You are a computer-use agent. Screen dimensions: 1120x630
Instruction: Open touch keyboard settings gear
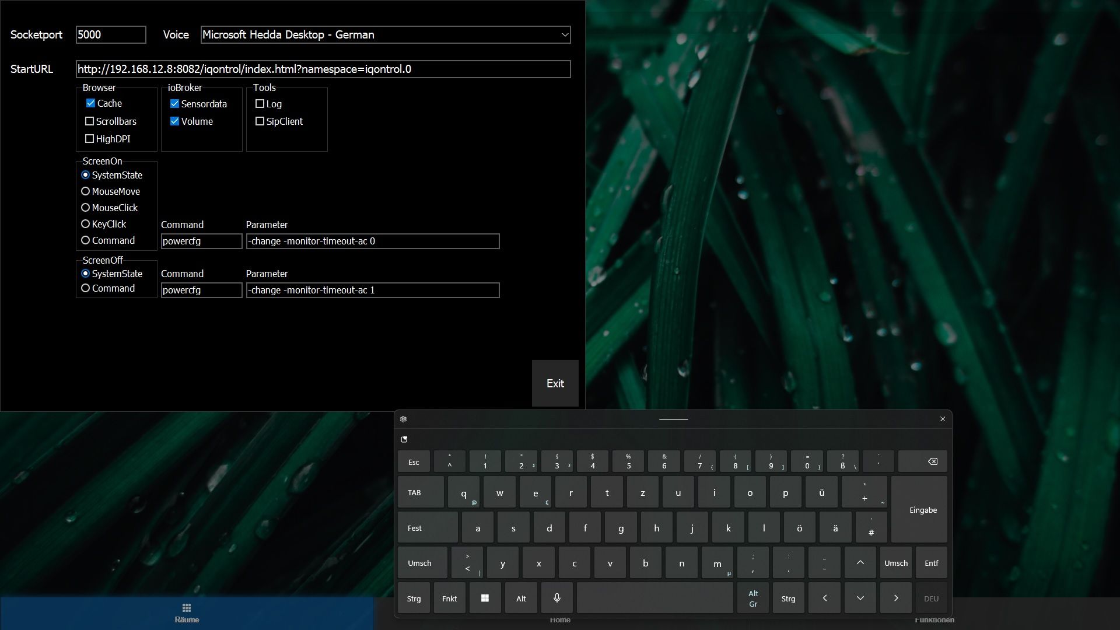click(403, 419)
